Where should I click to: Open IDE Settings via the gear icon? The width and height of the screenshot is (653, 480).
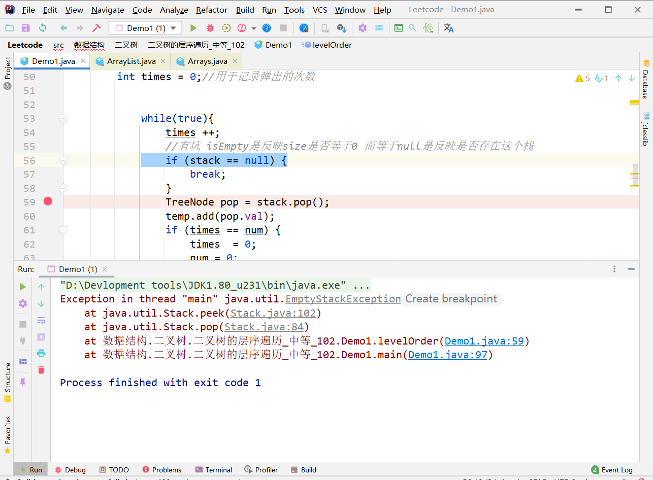point(362,28)
